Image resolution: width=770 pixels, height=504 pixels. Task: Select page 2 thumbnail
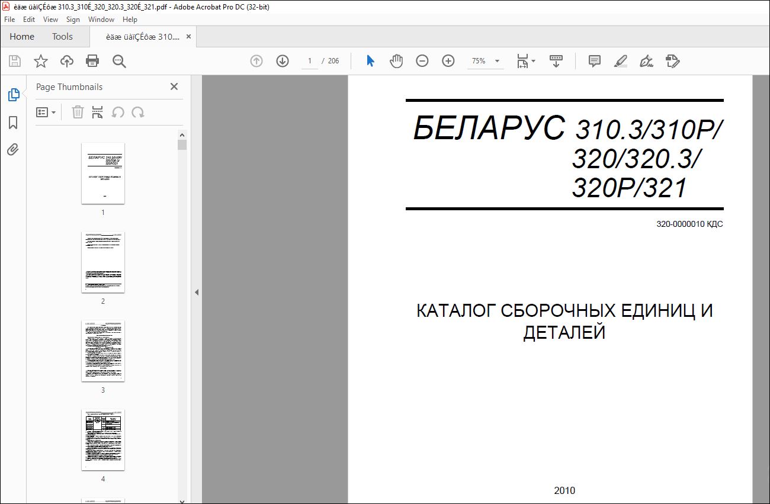coord(103,262)
